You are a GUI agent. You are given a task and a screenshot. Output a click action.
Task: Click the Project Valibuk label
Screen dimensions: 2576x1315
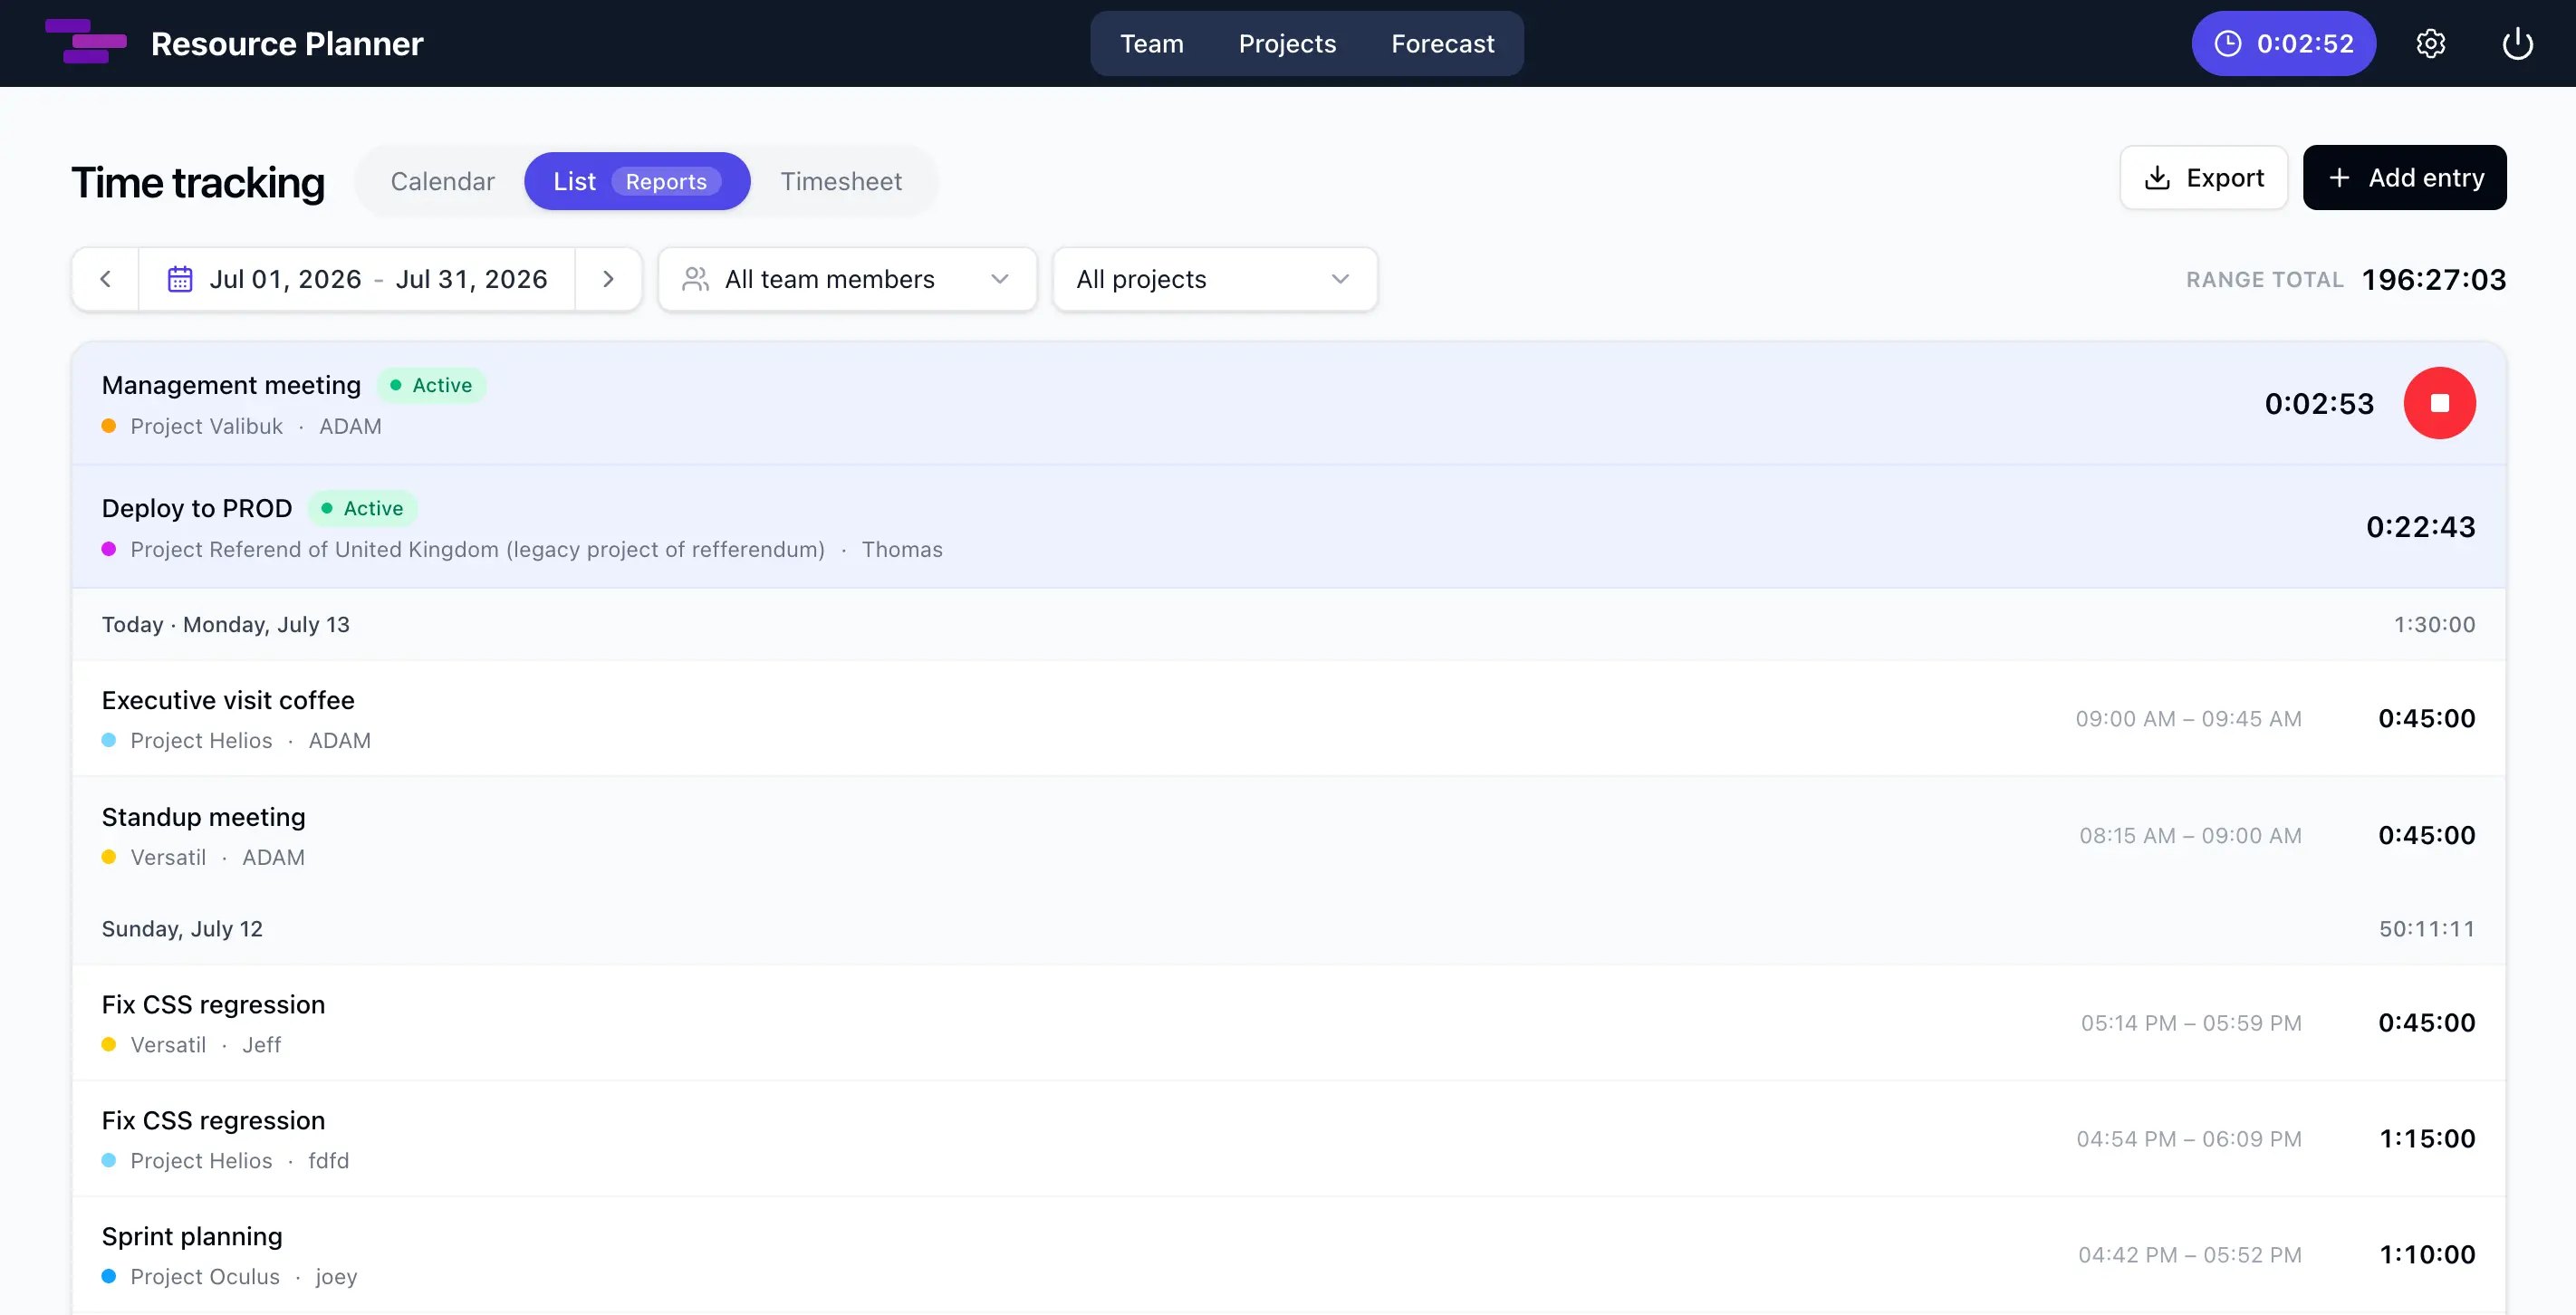(206, 426)
